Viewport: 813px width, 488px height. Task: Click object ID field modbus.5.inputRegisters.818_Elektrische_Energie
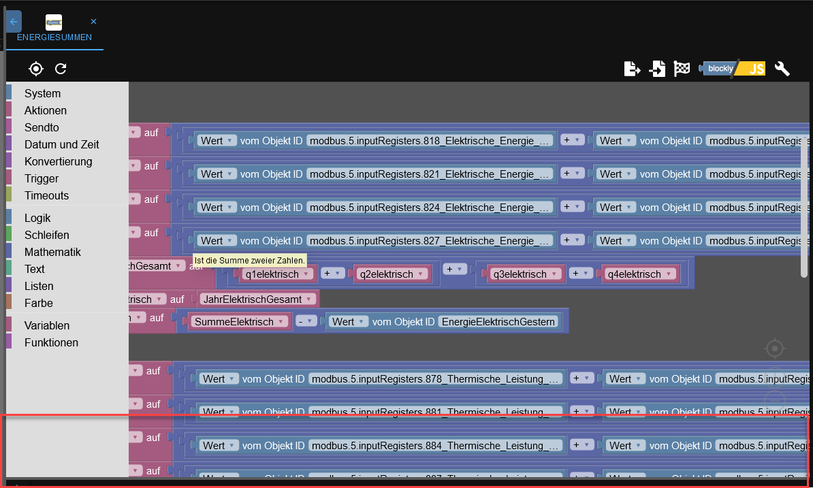(430, 141)
